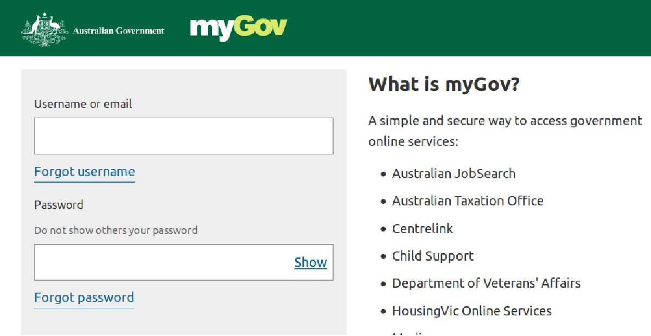Screen dimensions: 651x336
Task: Open the Forgot username link
Action: pyautogui.click(x=85, y=172)
